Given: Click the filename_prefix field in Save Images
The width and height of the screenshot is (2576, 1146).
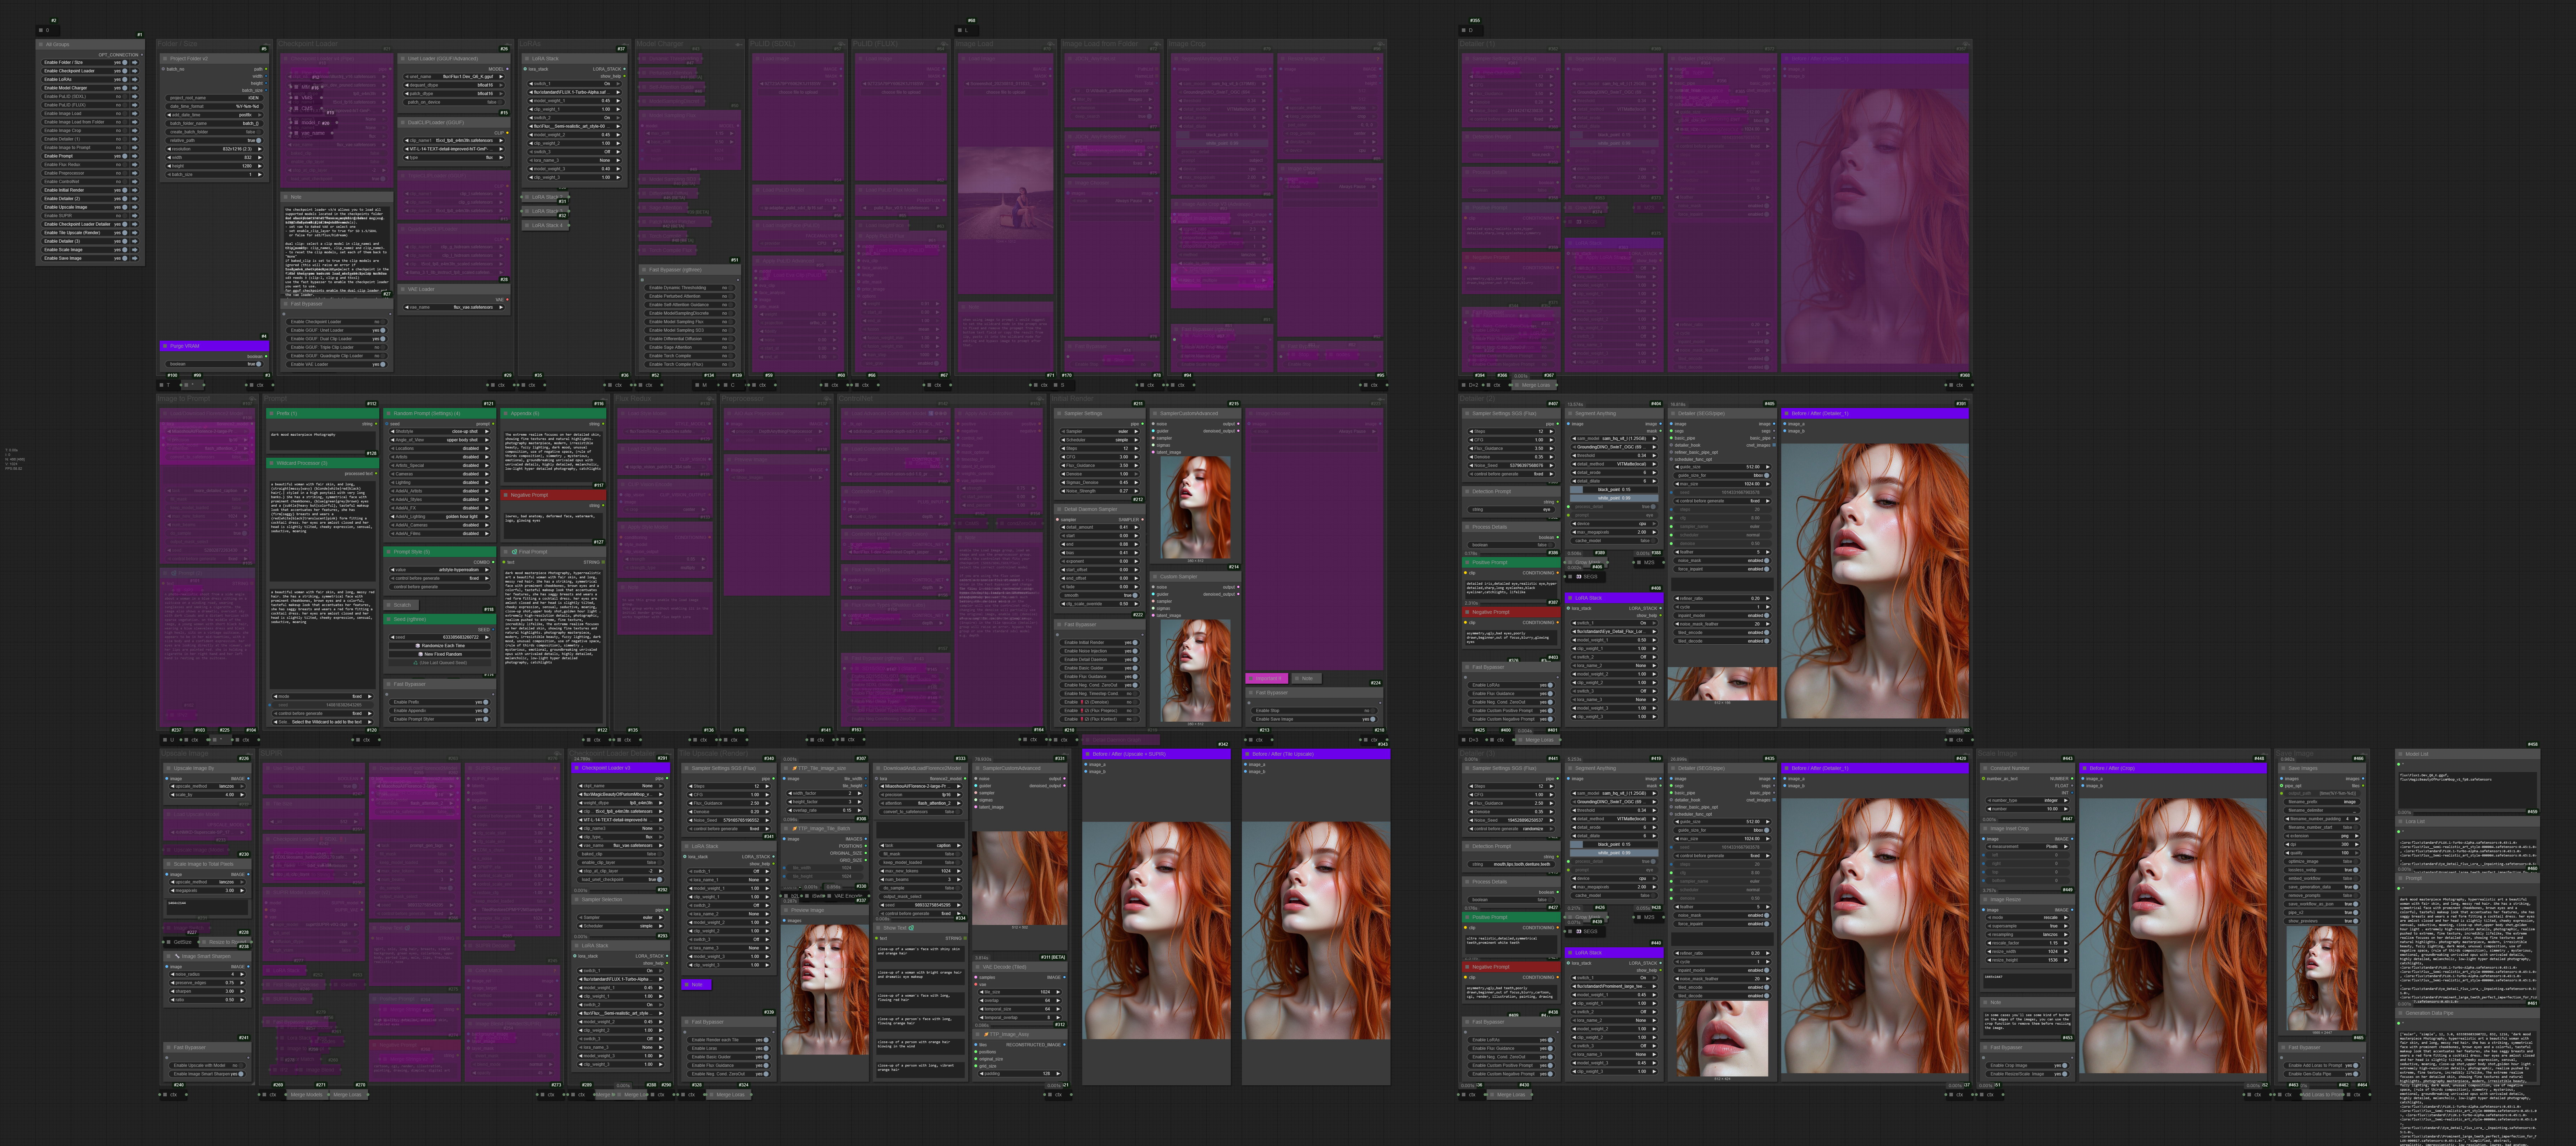Looking at the screenshot, I should tap(2322, 802).
